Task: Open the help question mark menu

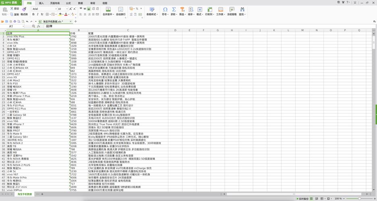Action: [x=348, y=2]
